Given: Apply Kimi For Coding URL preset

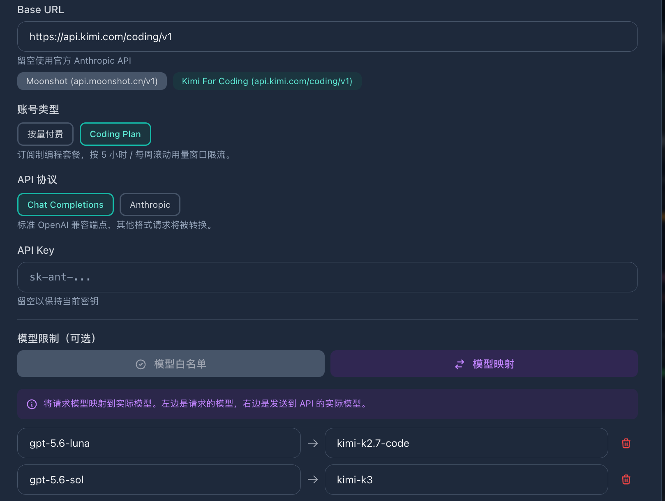Looking at the screenshot, I should (x=267, y=81).
